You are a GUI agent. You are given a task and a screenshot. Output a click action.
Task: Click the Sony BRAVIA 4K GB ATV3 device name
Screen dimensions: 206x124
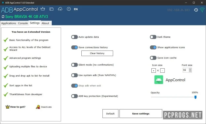click(x=27, y=17)
